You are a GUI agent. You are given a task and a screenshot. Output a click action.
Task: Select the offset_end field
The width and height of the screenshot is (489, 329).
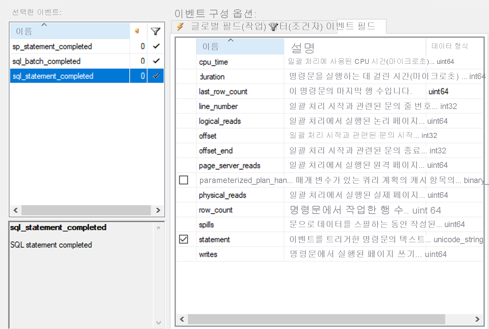point(216,151)
